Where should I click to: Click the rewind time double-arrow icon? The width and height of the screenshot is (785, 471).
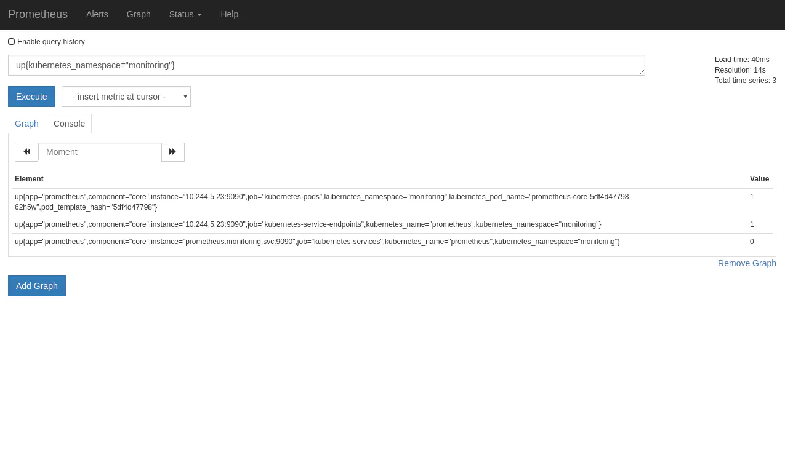pos(26,152)
